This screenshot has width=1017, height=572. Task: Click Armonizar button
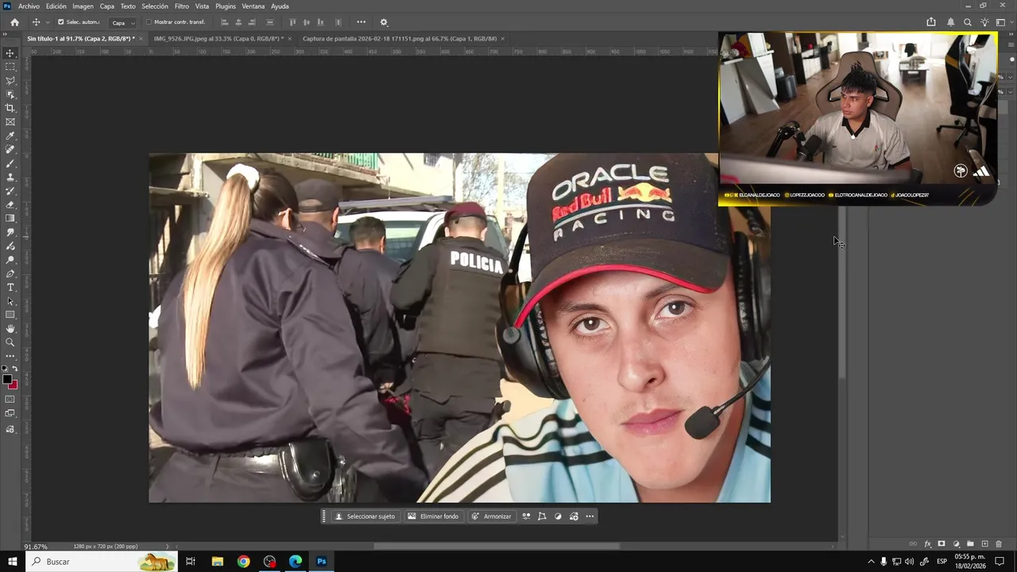tap(491, 516)
